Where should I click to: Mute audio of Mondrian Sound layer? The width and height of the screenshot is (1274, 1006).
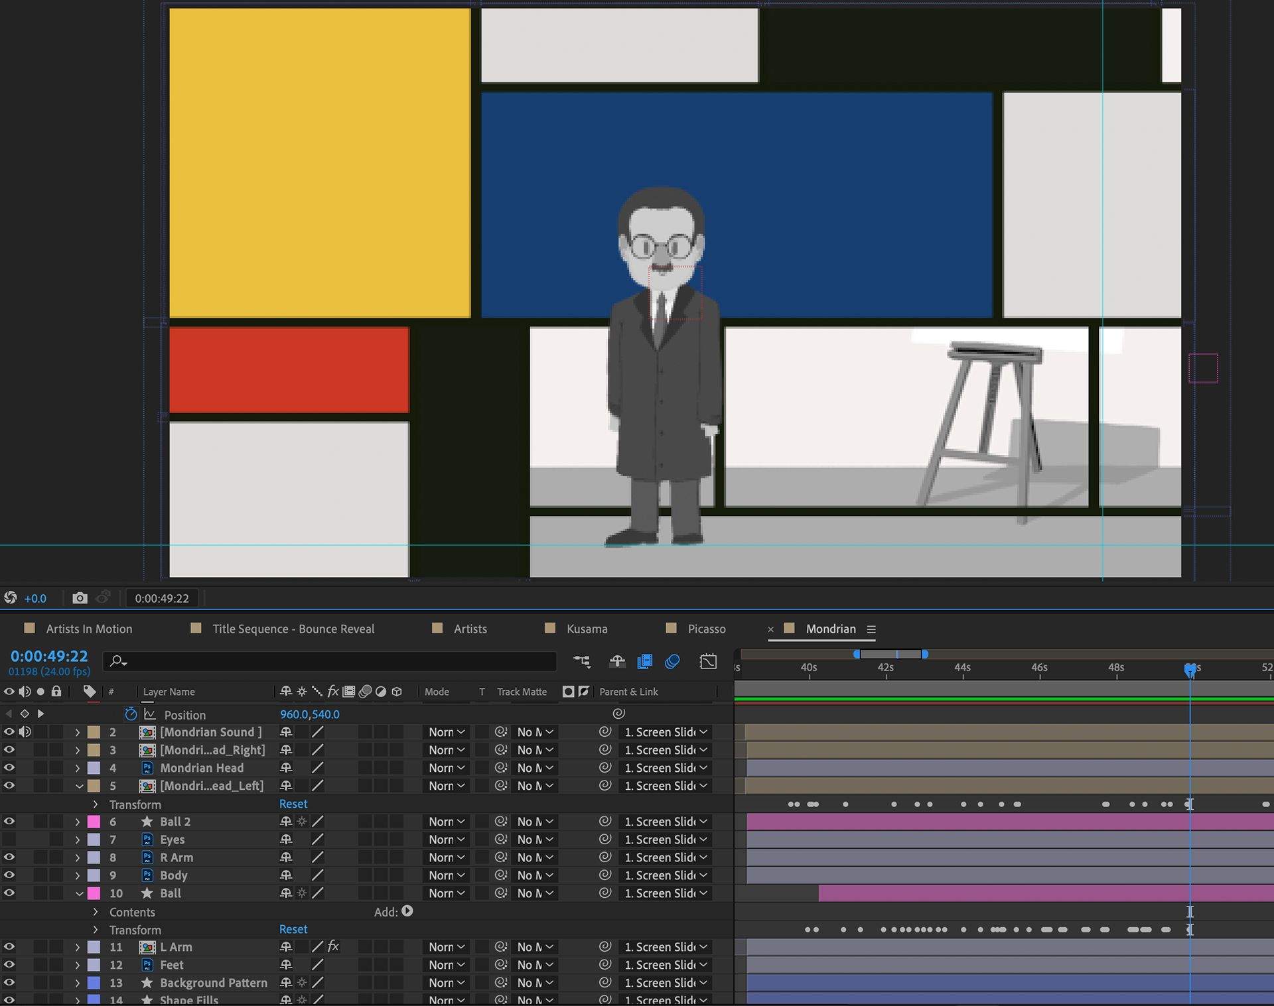tap(25, 732)
